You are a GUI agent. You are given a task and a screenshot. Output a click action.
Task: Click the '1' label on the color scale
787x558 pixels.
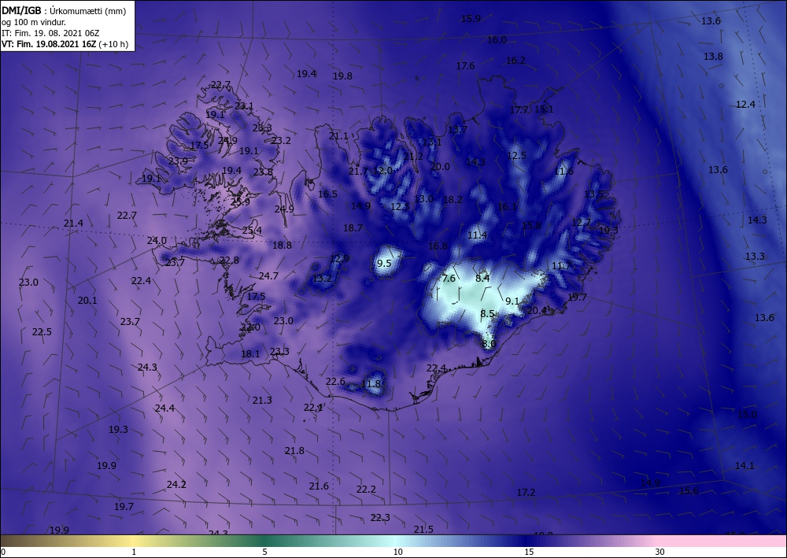click(134, 552)
